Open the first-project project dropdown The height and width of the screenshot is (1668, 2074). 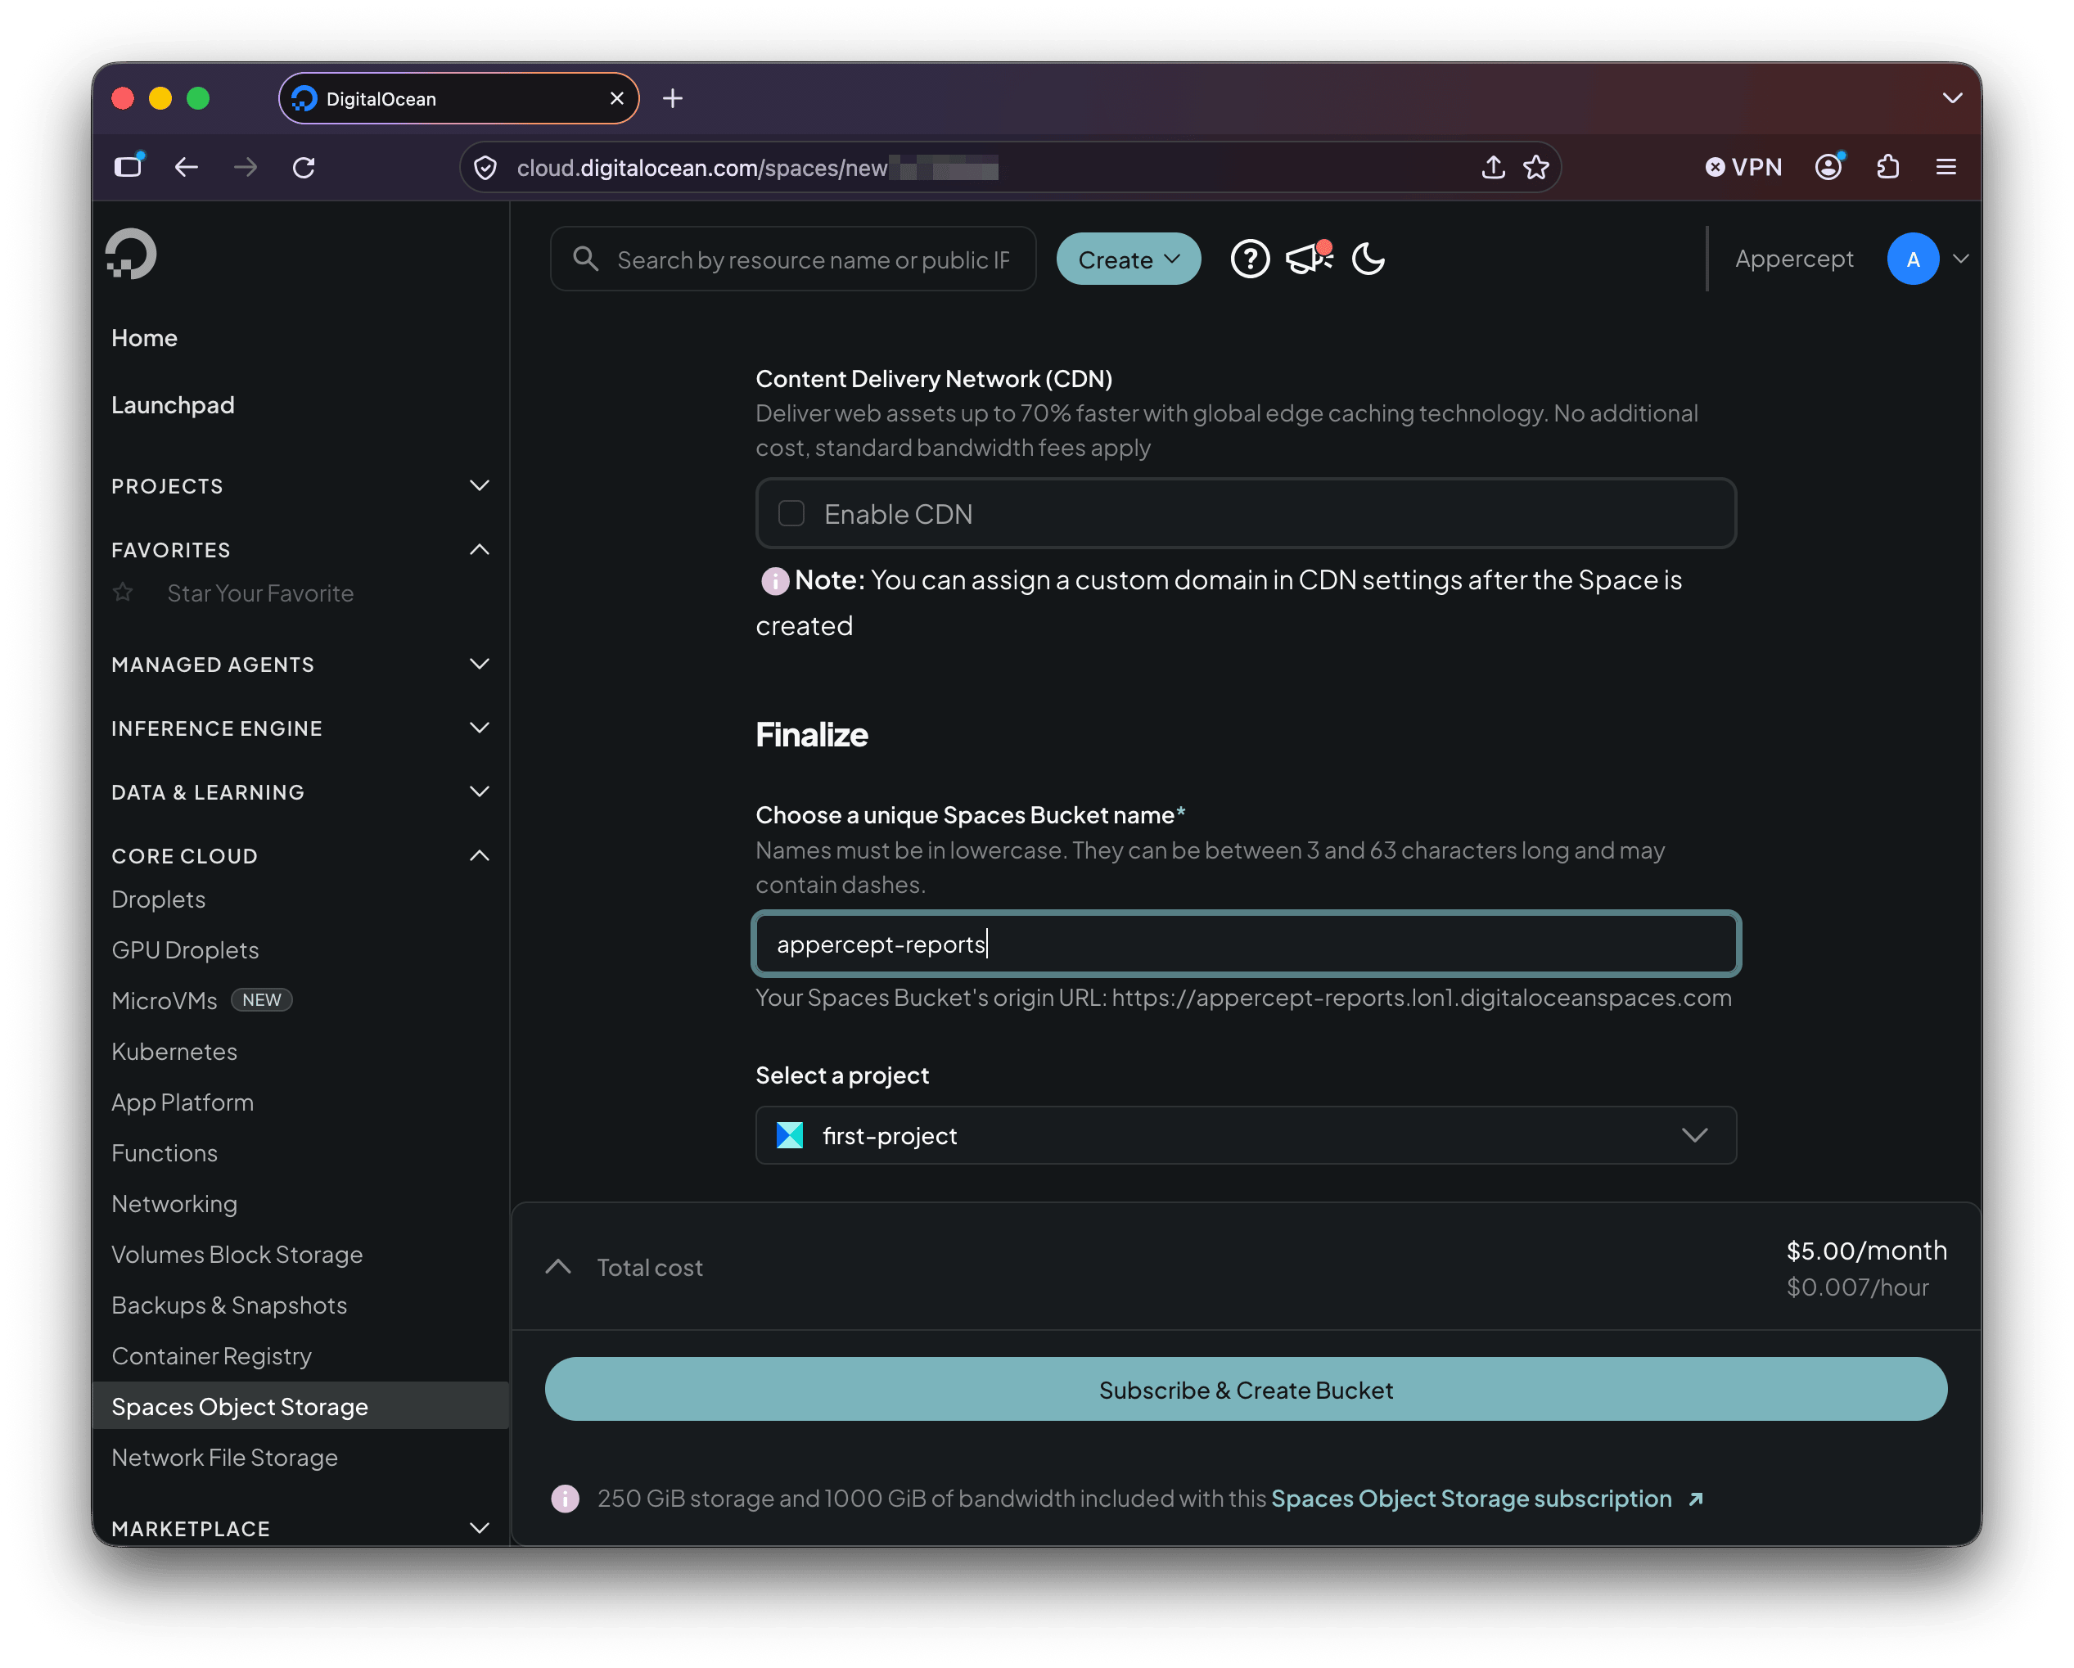(1246, 1135)
